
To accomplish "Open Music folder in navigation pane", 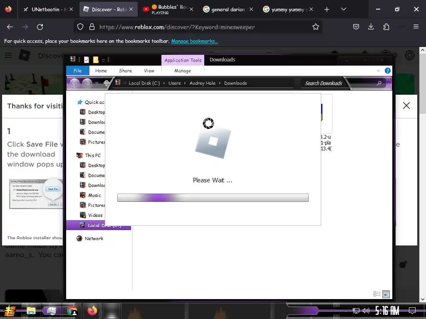I will [x=90, y=195].
